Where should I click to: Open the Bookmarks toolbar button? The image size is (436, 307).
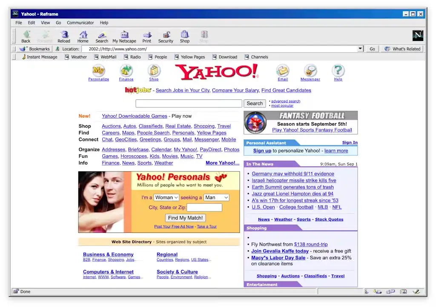click(34, 49)
